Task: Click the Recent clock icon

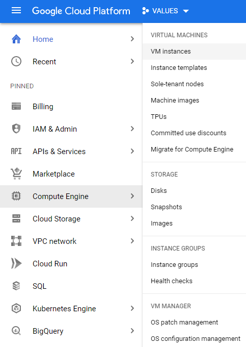Action: coord(16,61)
